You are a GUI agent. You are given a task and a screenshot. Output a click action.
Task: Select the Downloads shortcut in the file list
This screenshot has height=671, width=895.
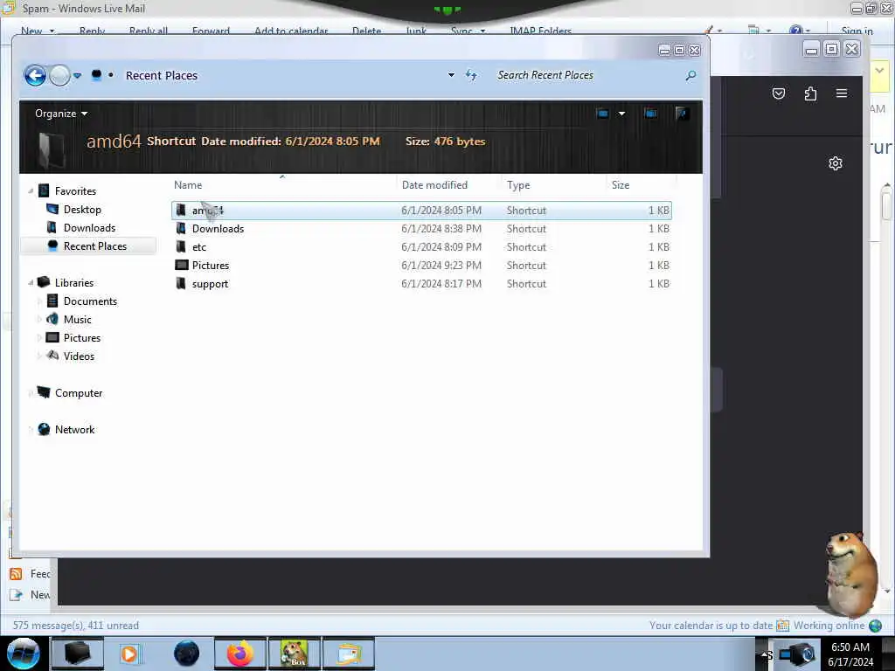pyautogui.click(x=421, y=229)
